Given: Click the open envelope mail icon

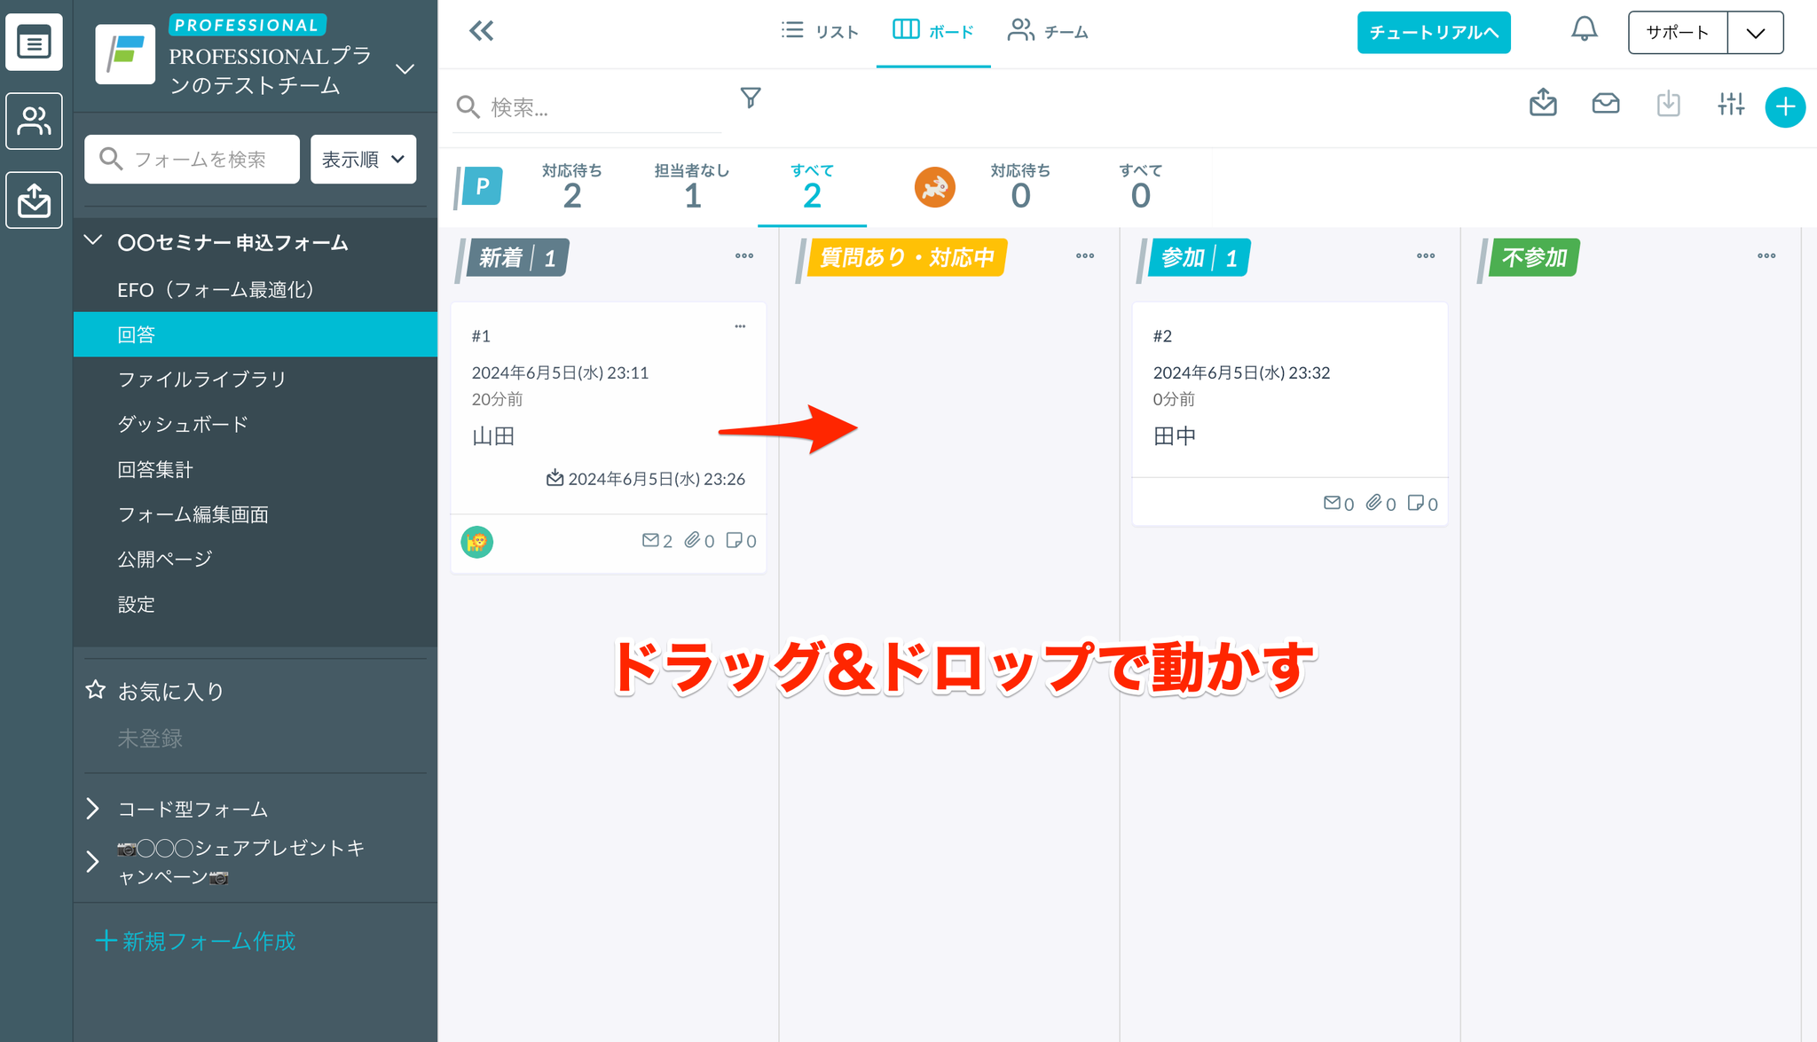Looking at the screenshot, I should click(1606, 105).
